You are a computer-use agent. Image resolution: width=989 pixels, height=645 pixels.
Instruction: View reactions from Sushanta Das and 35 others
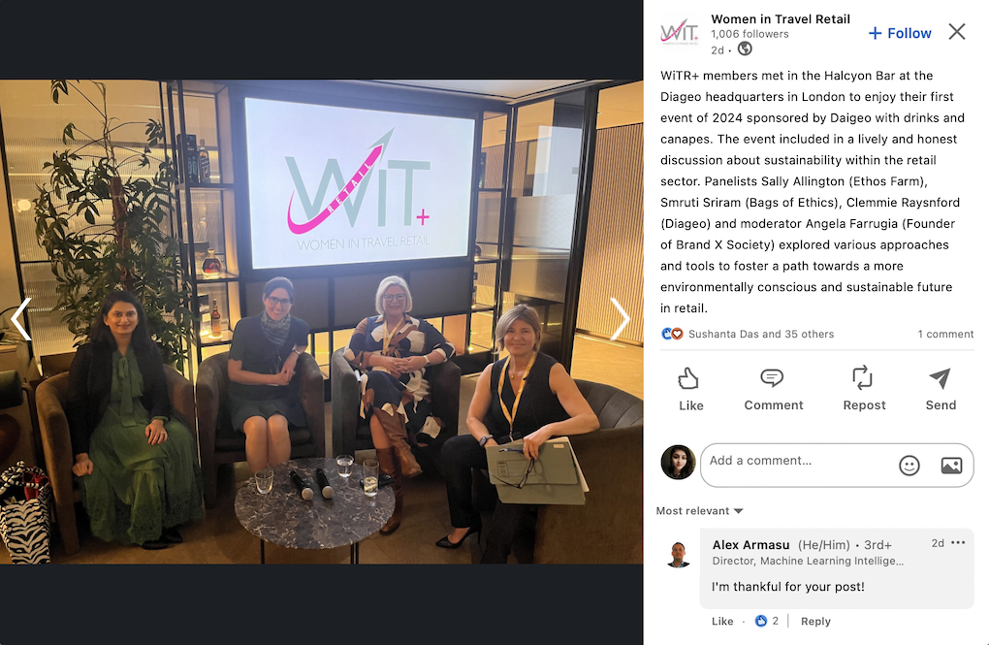pos(761,334)
